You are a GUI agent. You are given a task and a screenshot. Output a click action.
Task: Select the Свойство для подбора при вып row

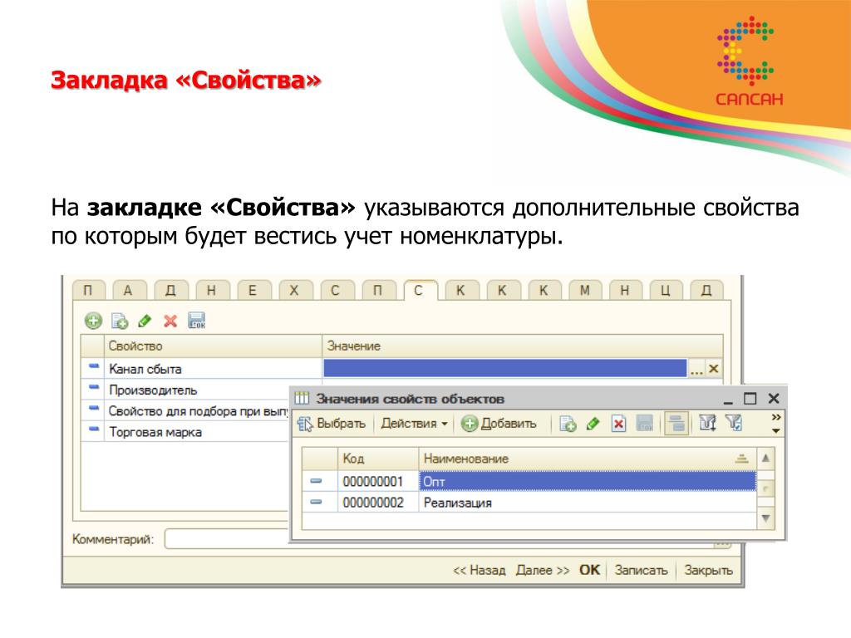click(185, 411)
